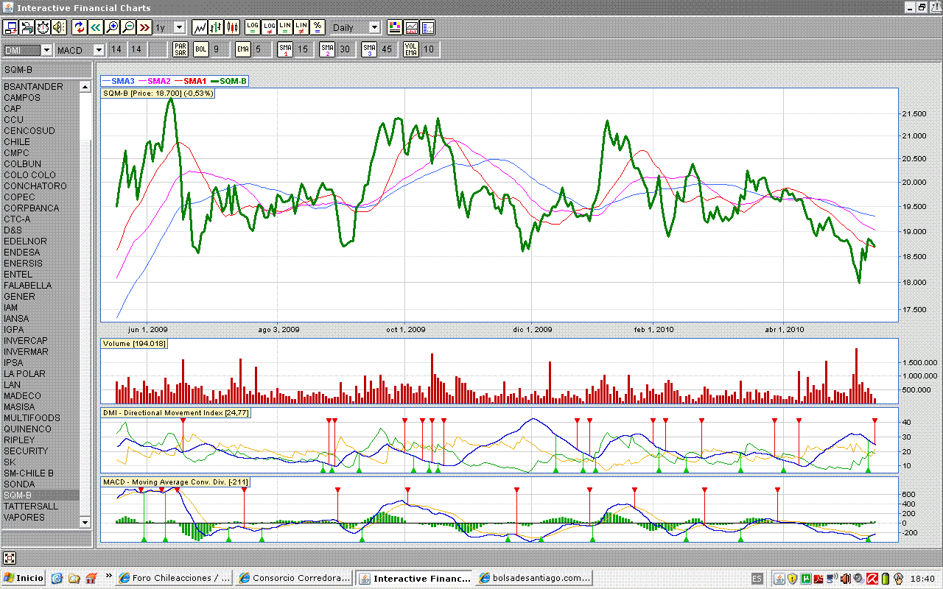Select COPEC from the symbol list

19,197
